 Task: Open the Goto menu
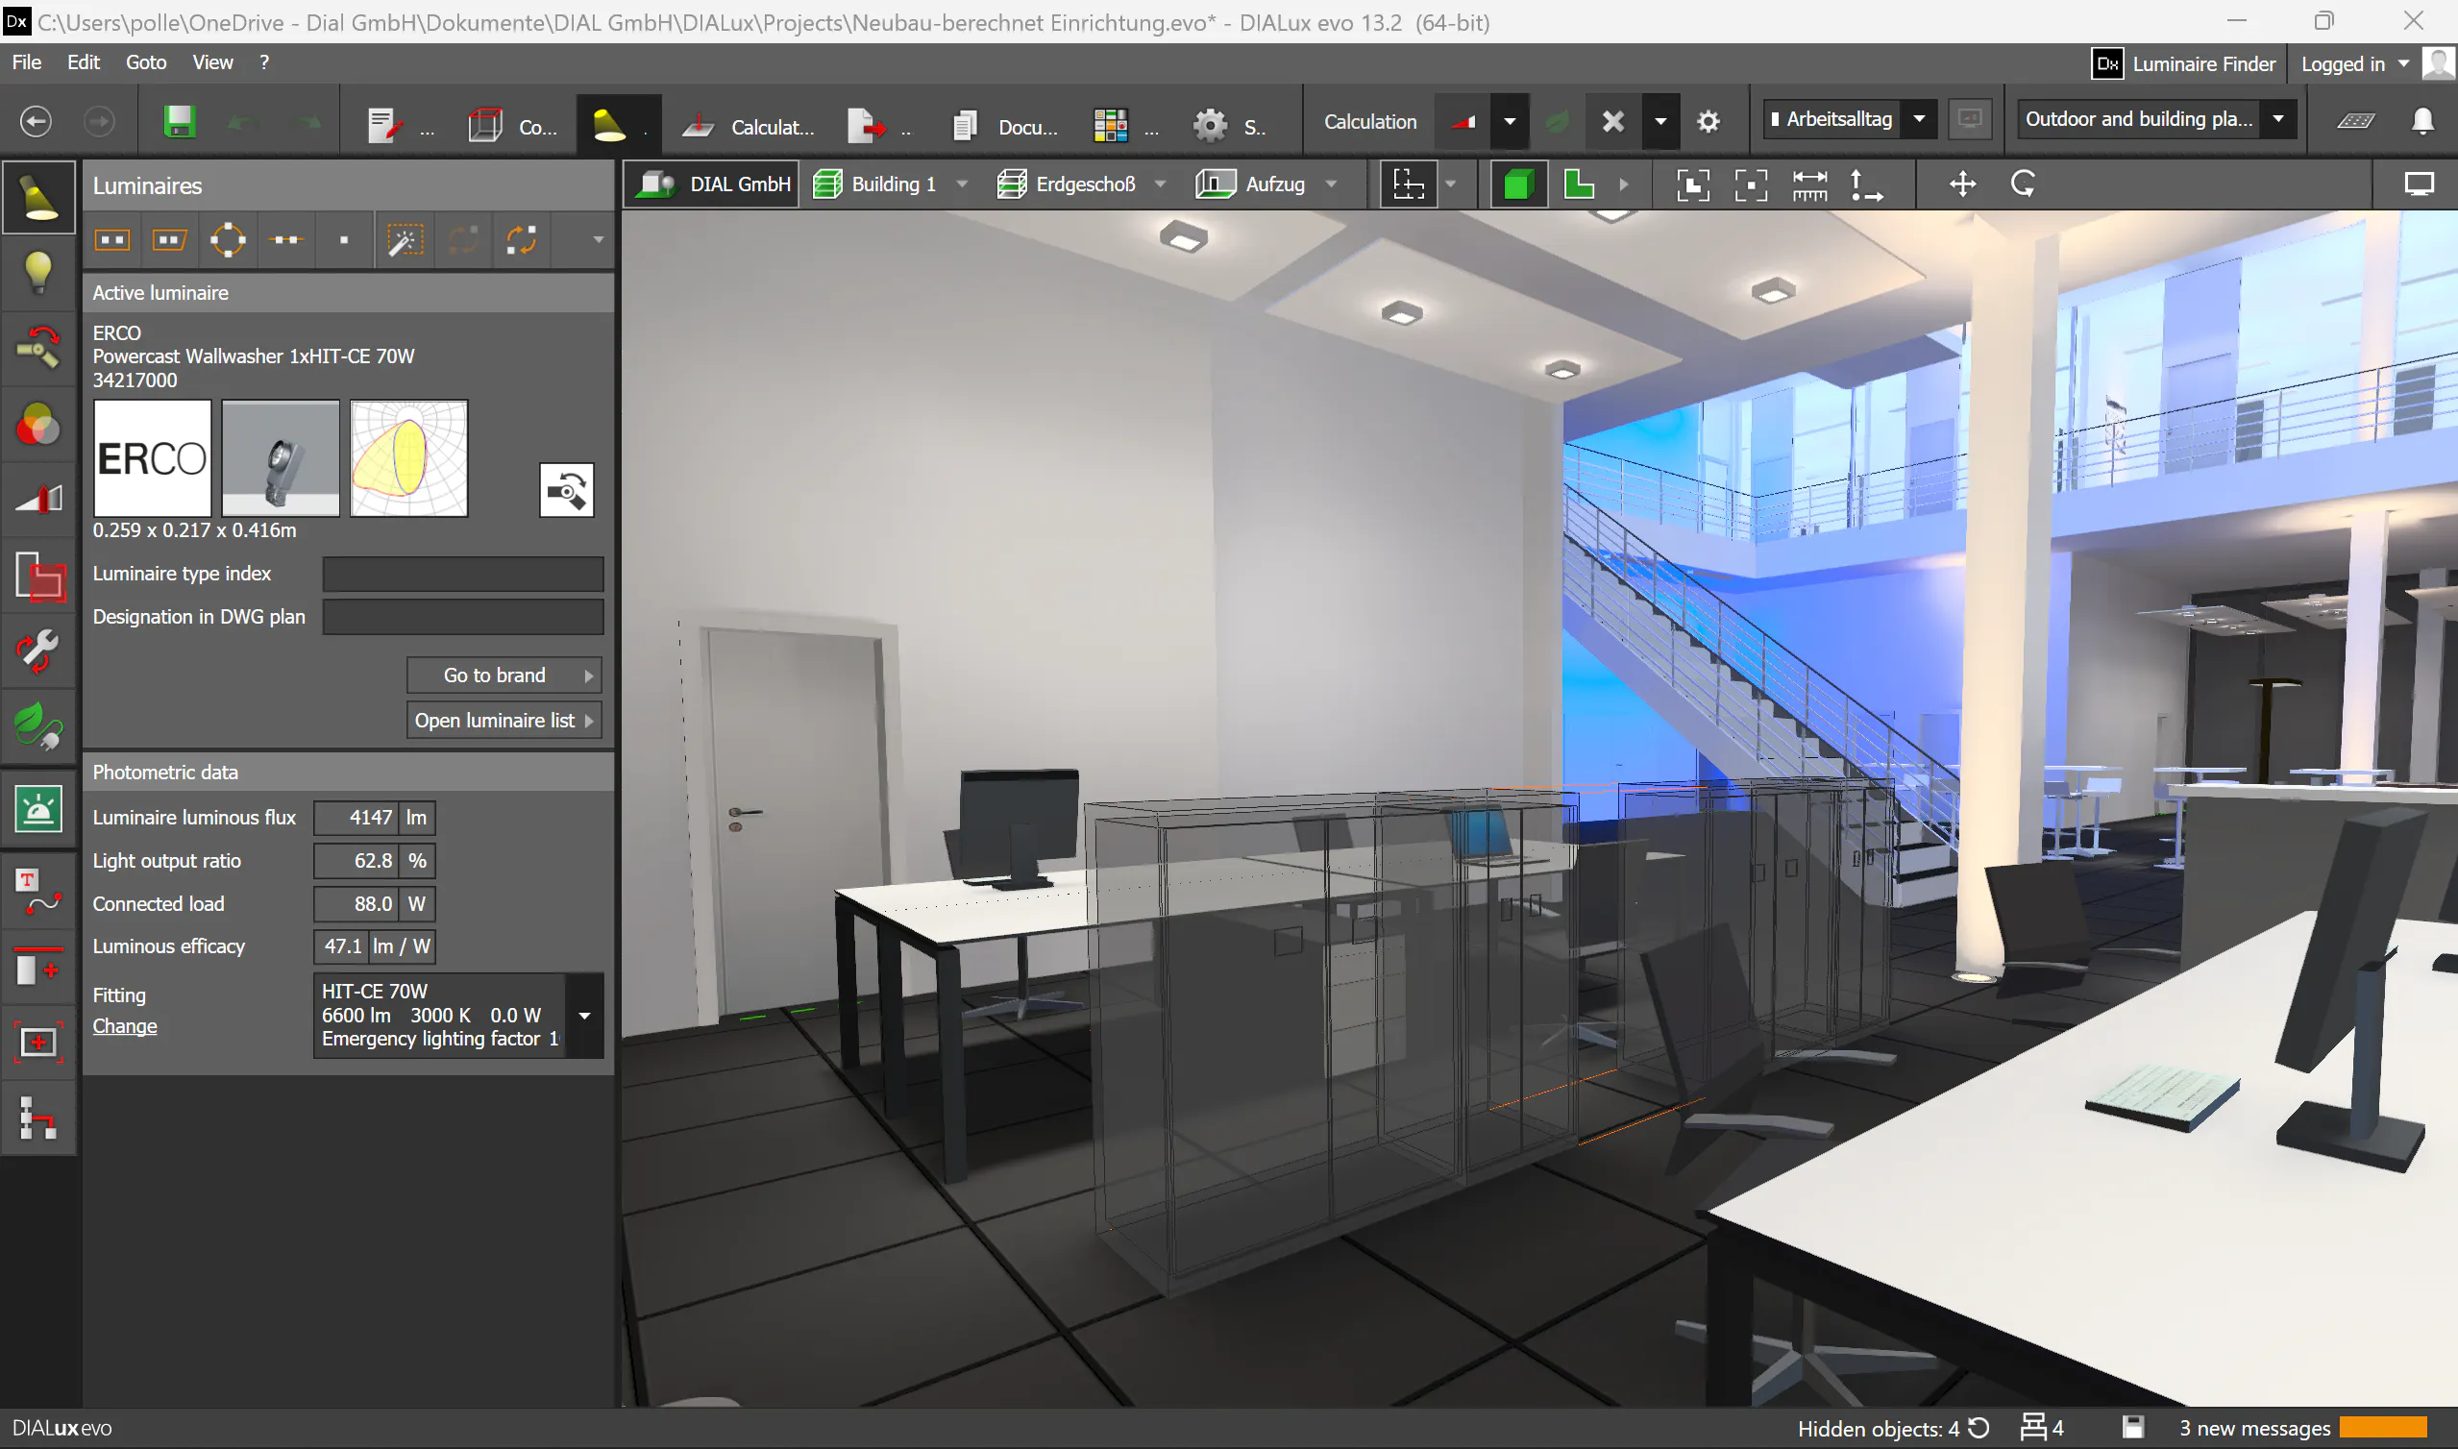coord(145,62)
